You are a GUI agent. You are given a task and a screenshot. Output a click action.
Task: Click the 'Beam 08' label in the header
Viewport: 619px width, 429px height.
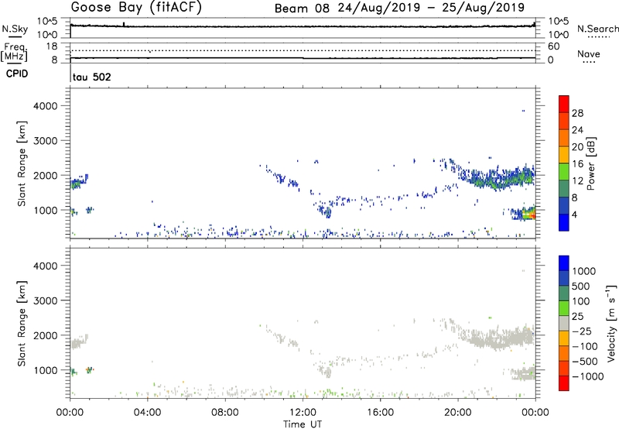302,9
